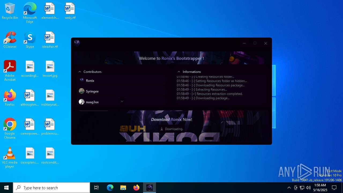Select the accordingl... image file
This screenshot has width=343, height=193.
pos(30,69)
